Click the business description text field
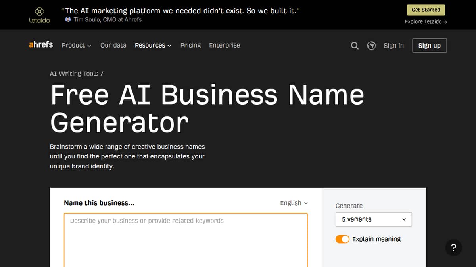Viewport: 476px width, 267px height. (186, 240)
